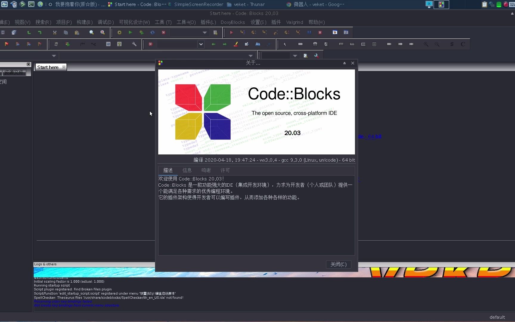Viewport: 515px width, 322px height.
Task: Click the Paste clipboard icon
Action: coord(77,32)
